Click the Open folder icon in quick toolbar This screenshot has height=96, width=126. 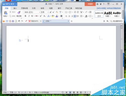(4, 21)
